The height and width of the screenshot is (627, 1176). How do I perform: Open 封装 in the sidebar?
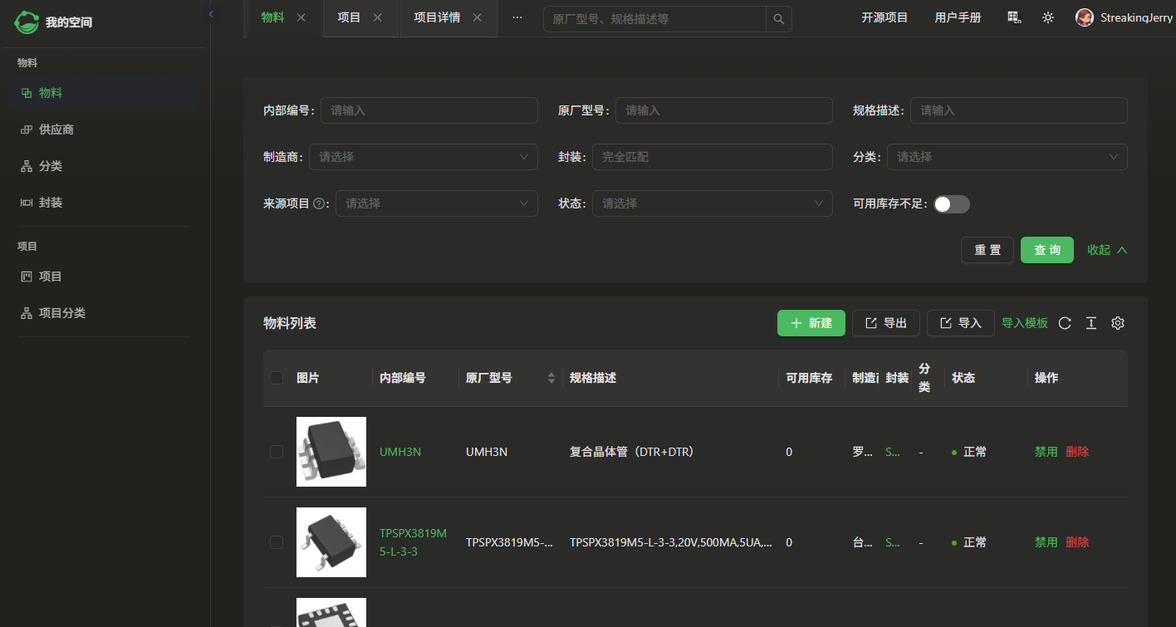105,203
